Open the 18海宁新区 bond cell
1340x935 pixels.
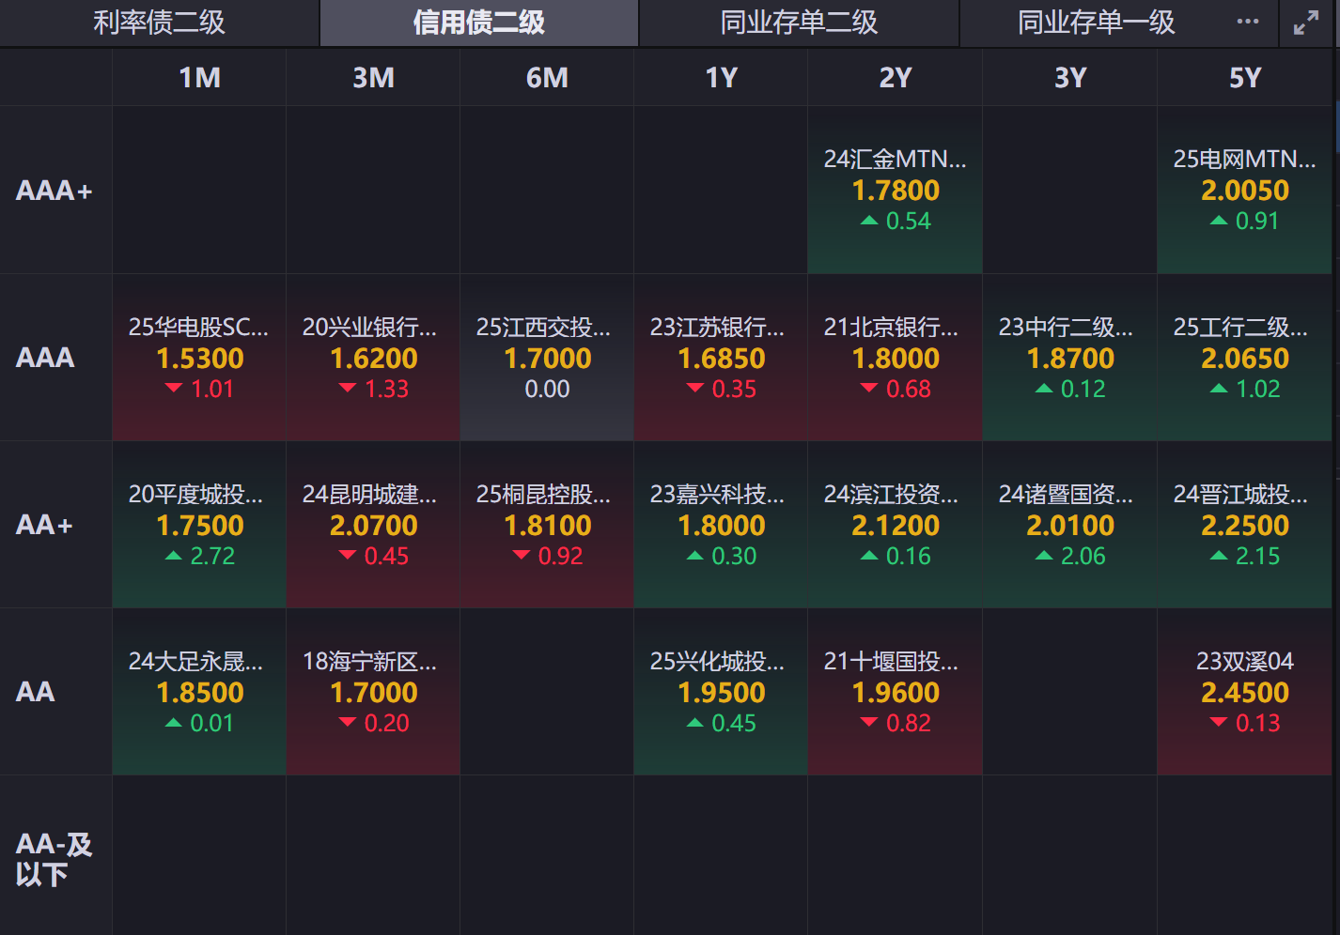pos(373,692)
